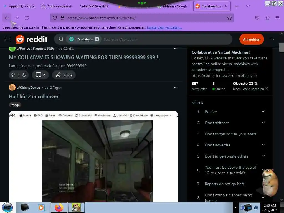The width and height of the screenshot is (284, 213).
Task: Open options menu for the WAITING FOR TURN post
Action: (x=176, y=48)
